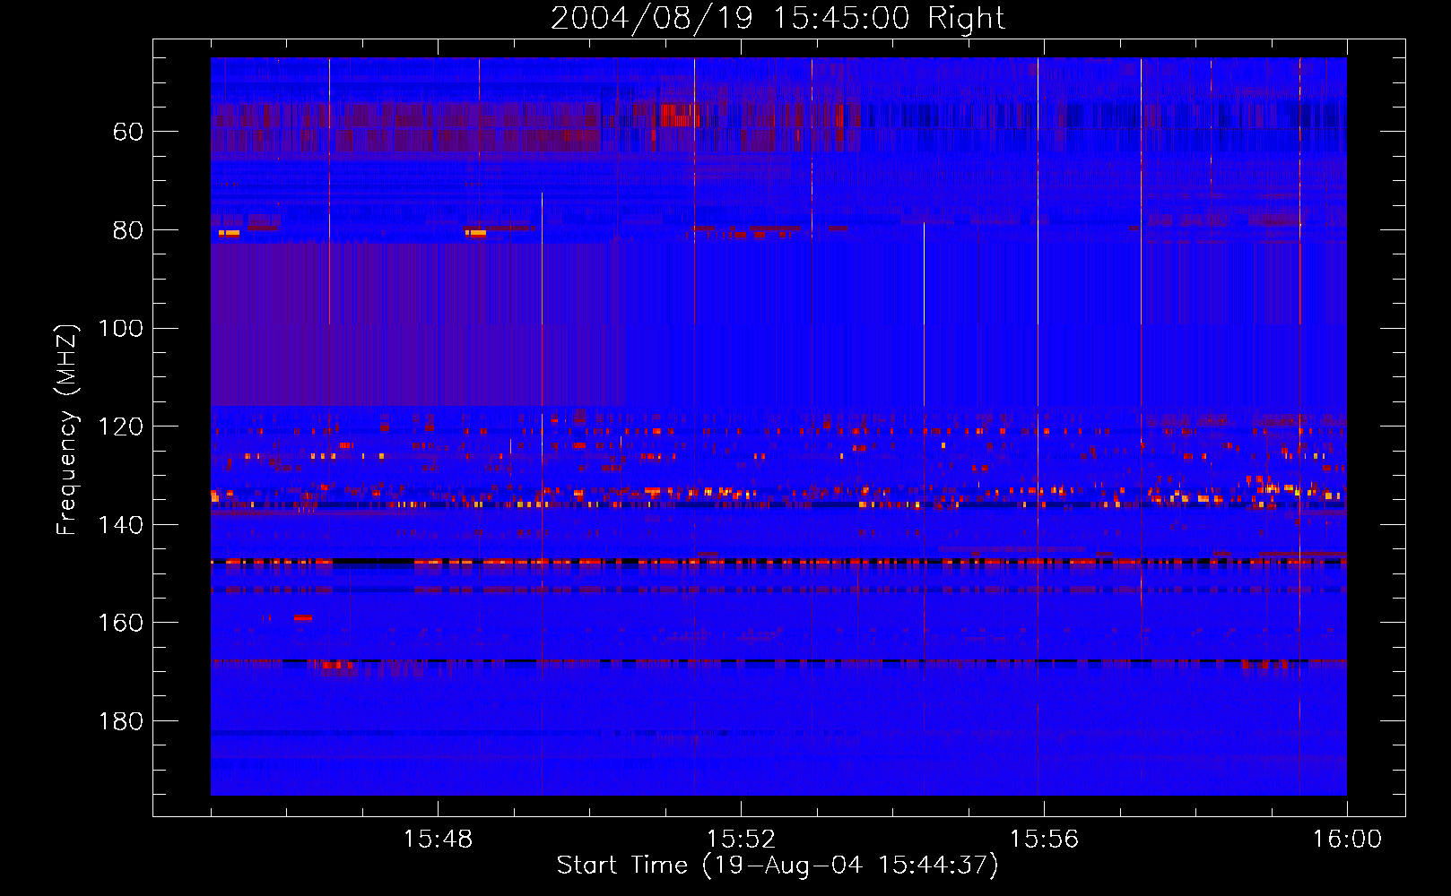
Task: Click the 120 frequency tick label
Action: 120,426
